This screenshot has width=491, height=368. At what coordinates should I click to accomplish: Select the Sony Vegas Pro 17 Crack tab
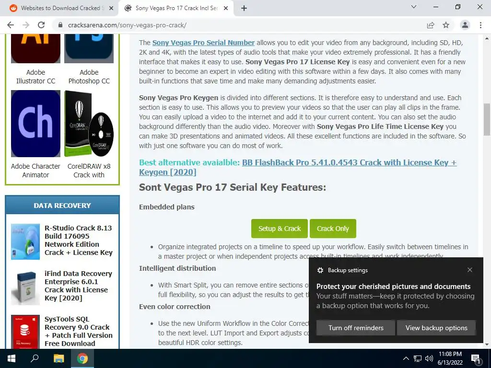(176, 8)
